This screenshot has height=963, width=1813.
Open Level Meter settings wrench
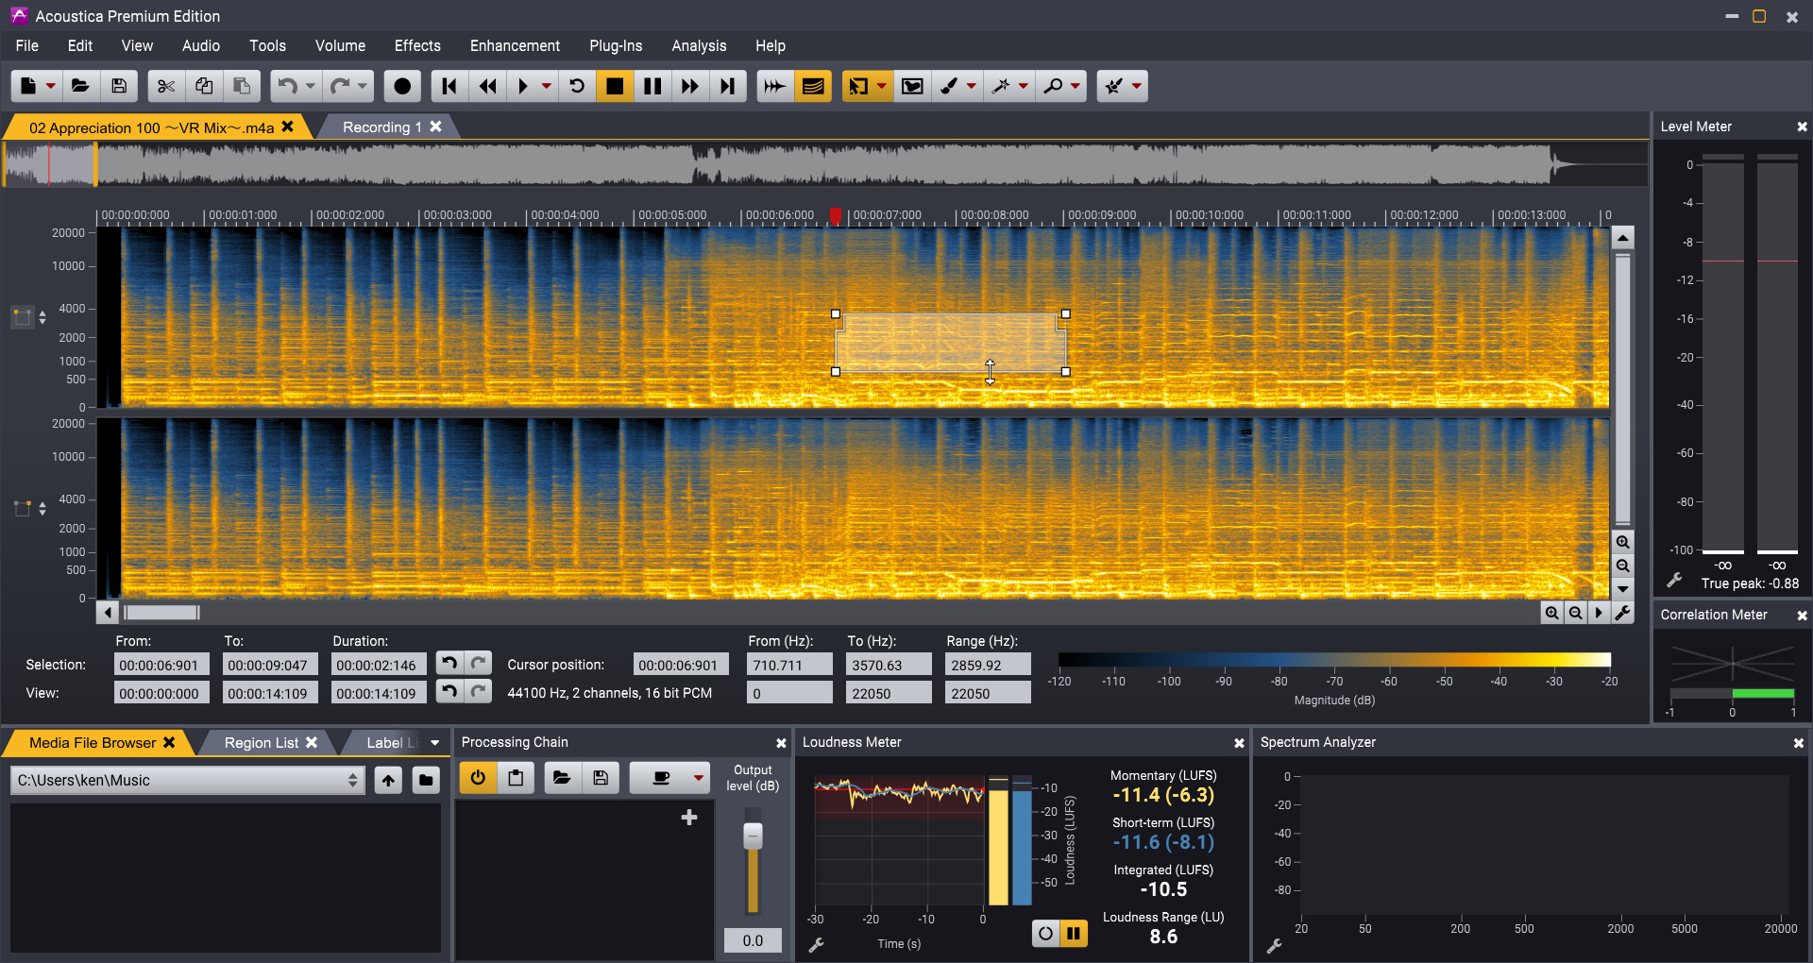coord(1674,581)
